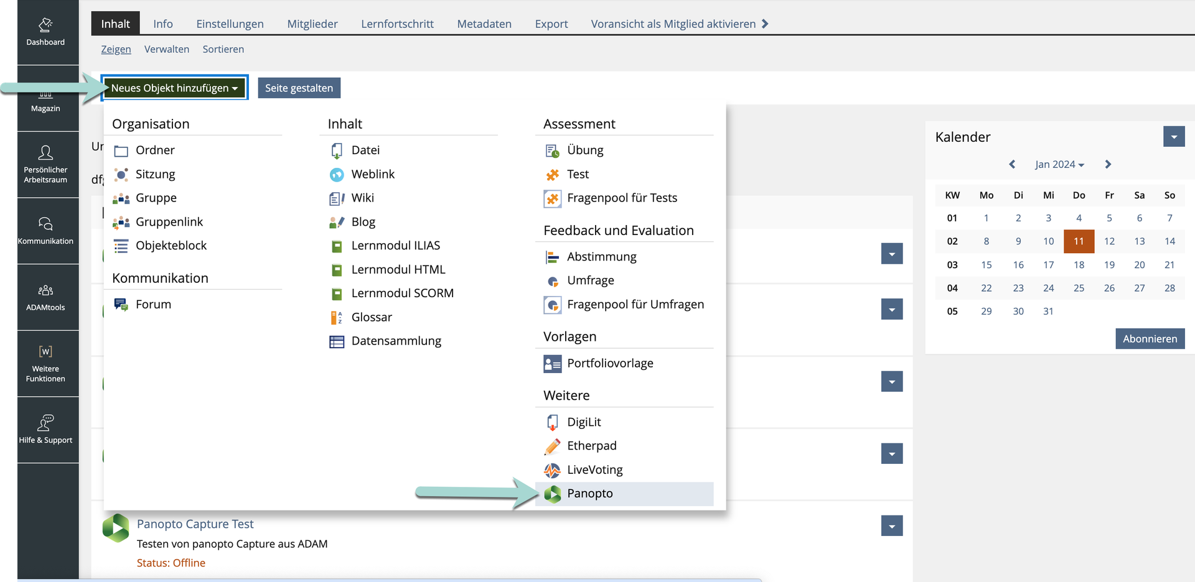Open the Kalender panel actions dropdown
The image size is (1195, 582).
tap(1173, 137)
